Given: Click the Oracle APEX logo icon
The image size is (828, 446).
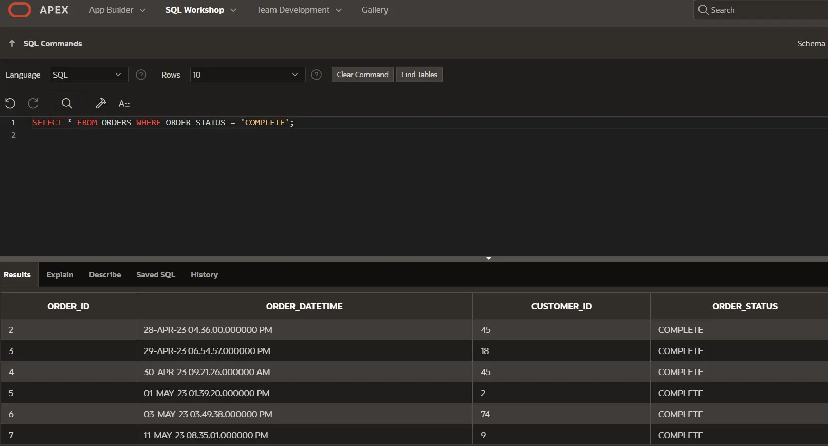Looking at the screenshot, I should point(20,10).
